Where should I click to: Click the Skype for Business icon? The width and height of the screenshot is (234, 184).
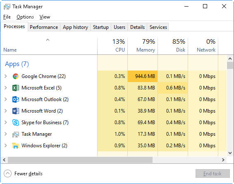[16, 123]
